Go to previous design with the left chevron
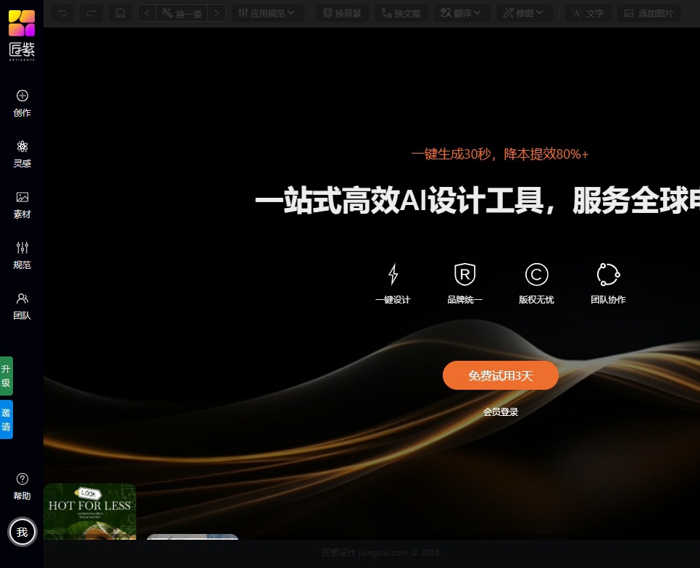The height and width of the screenshot is (568, 700). point(147,13)
